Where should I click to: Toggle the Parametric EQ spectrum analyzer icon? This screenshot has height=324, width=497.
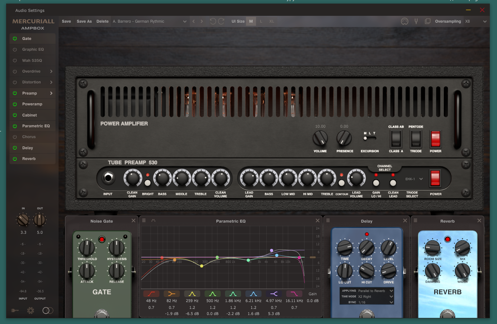[x=153, y=220]
